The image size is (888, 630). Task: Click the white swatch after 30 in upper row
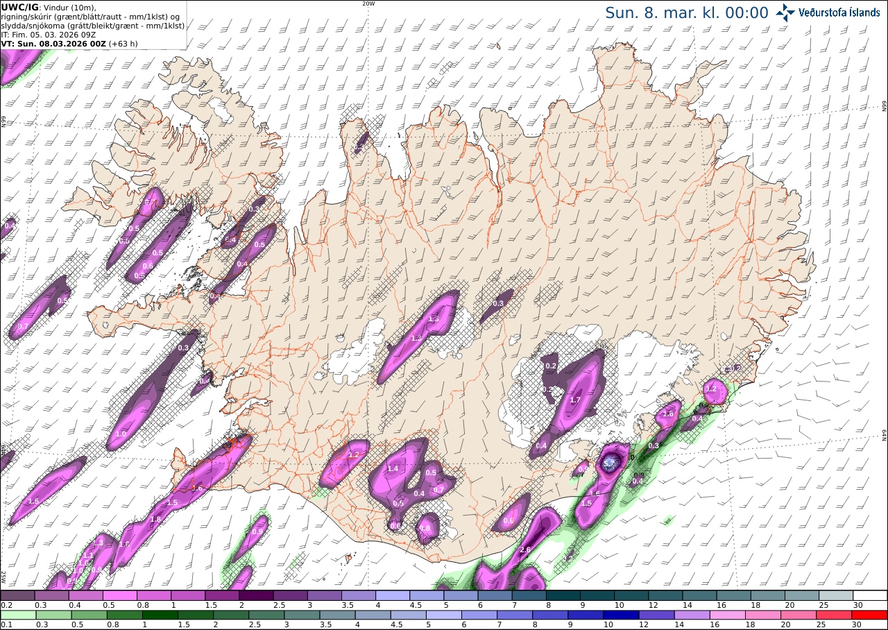(870, 595)
